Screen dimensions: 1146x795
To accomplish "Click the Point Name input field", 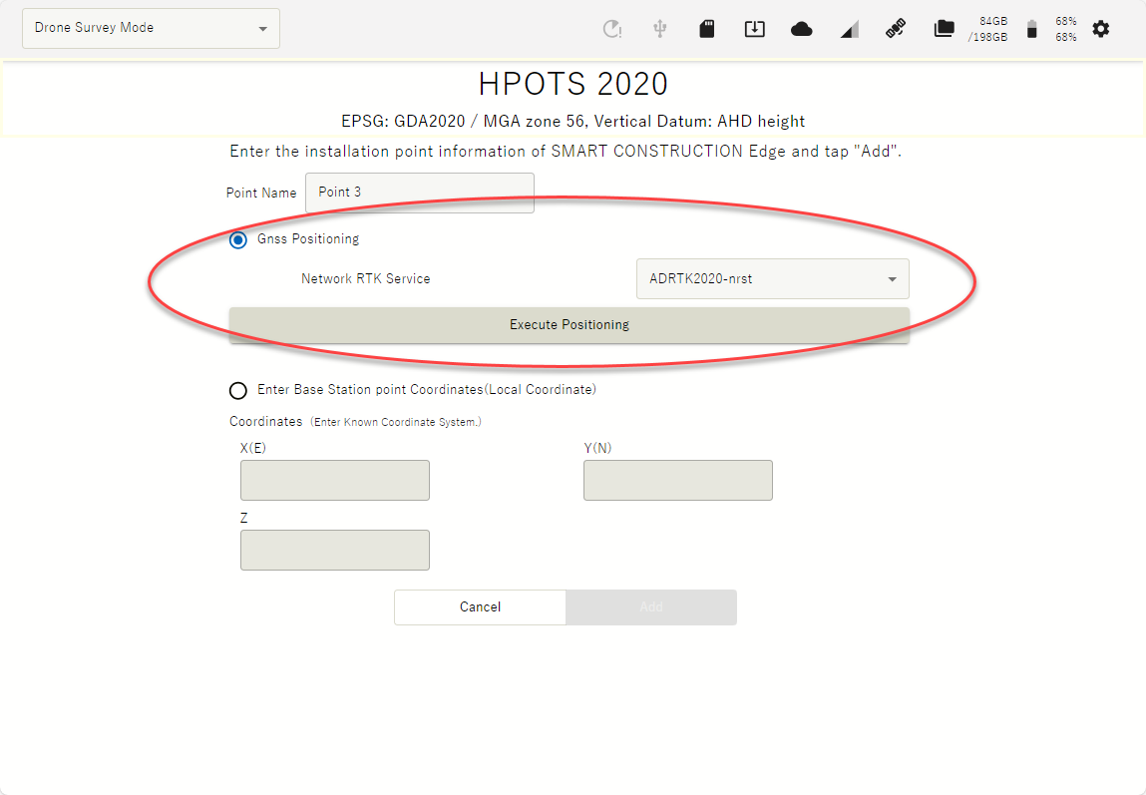I will (420, 193).
